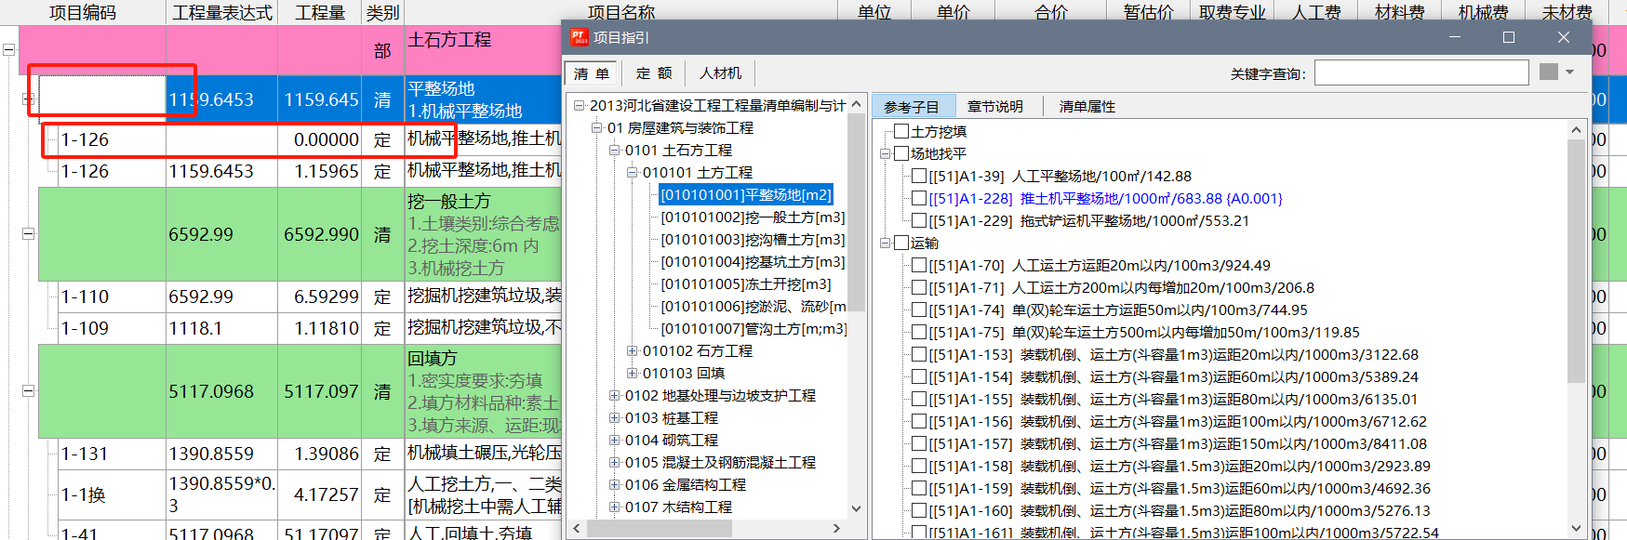This screenshot has height=540, width=1627.
Task: Open dropdown arrow next to gray search icon
Action: click(x=1570, y=72)
